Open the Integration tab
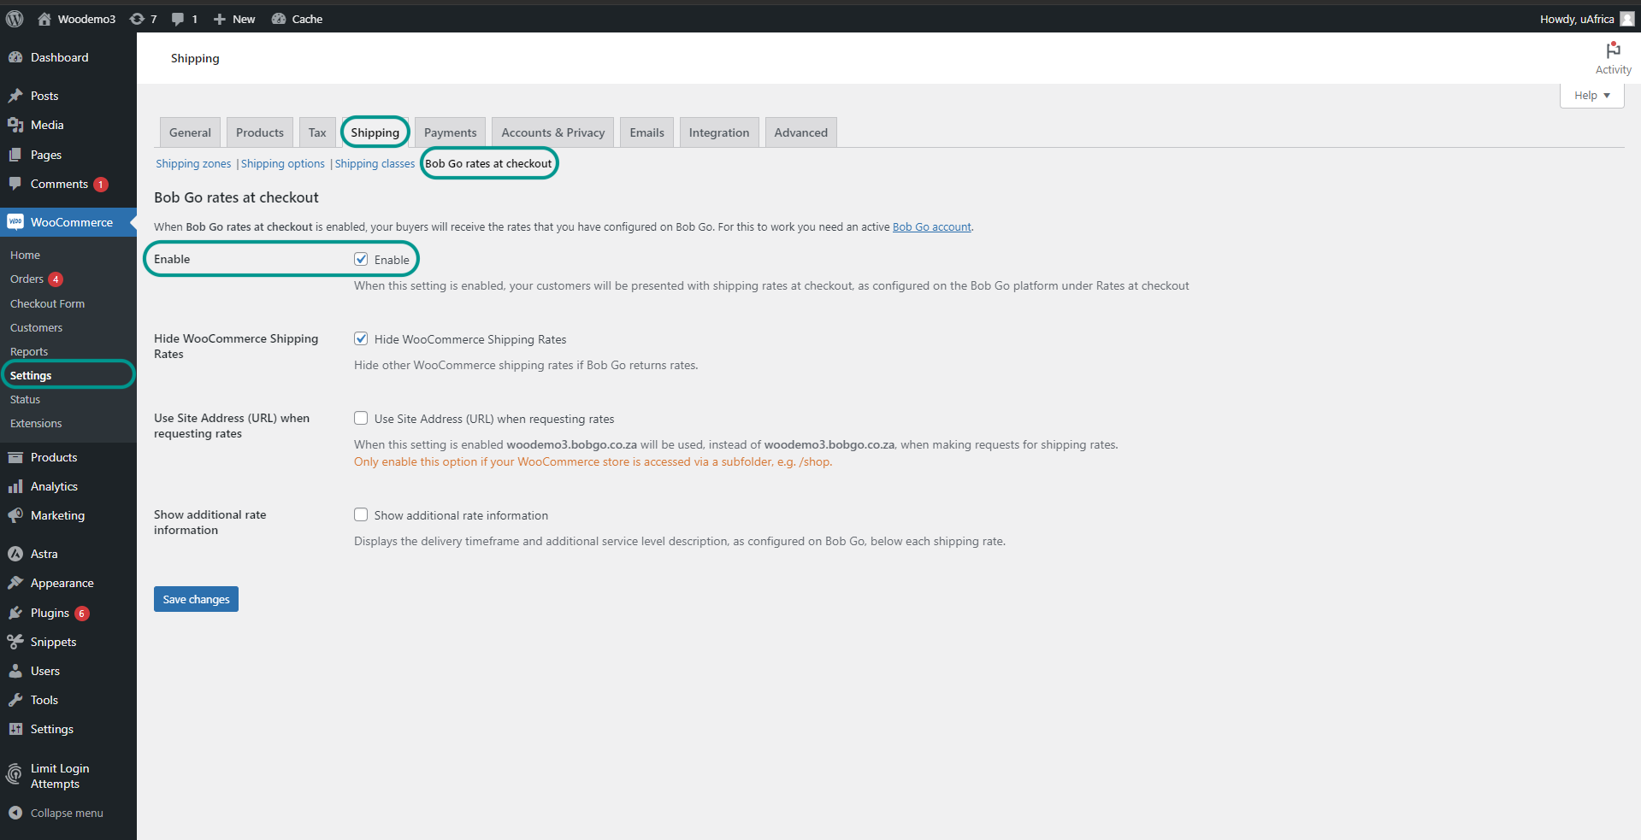 click(719, 132)
